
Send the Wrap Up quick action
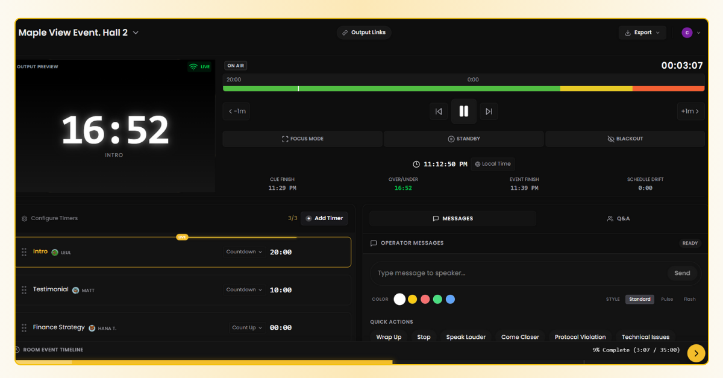pyautogui.click(x=389, y=337)
